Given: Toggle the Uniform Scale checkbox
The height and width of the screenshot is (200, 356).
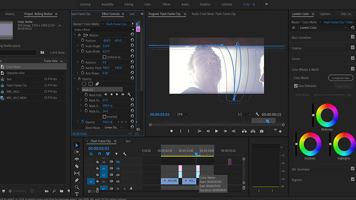Looking at the screenshot, I should pos(104,57).
